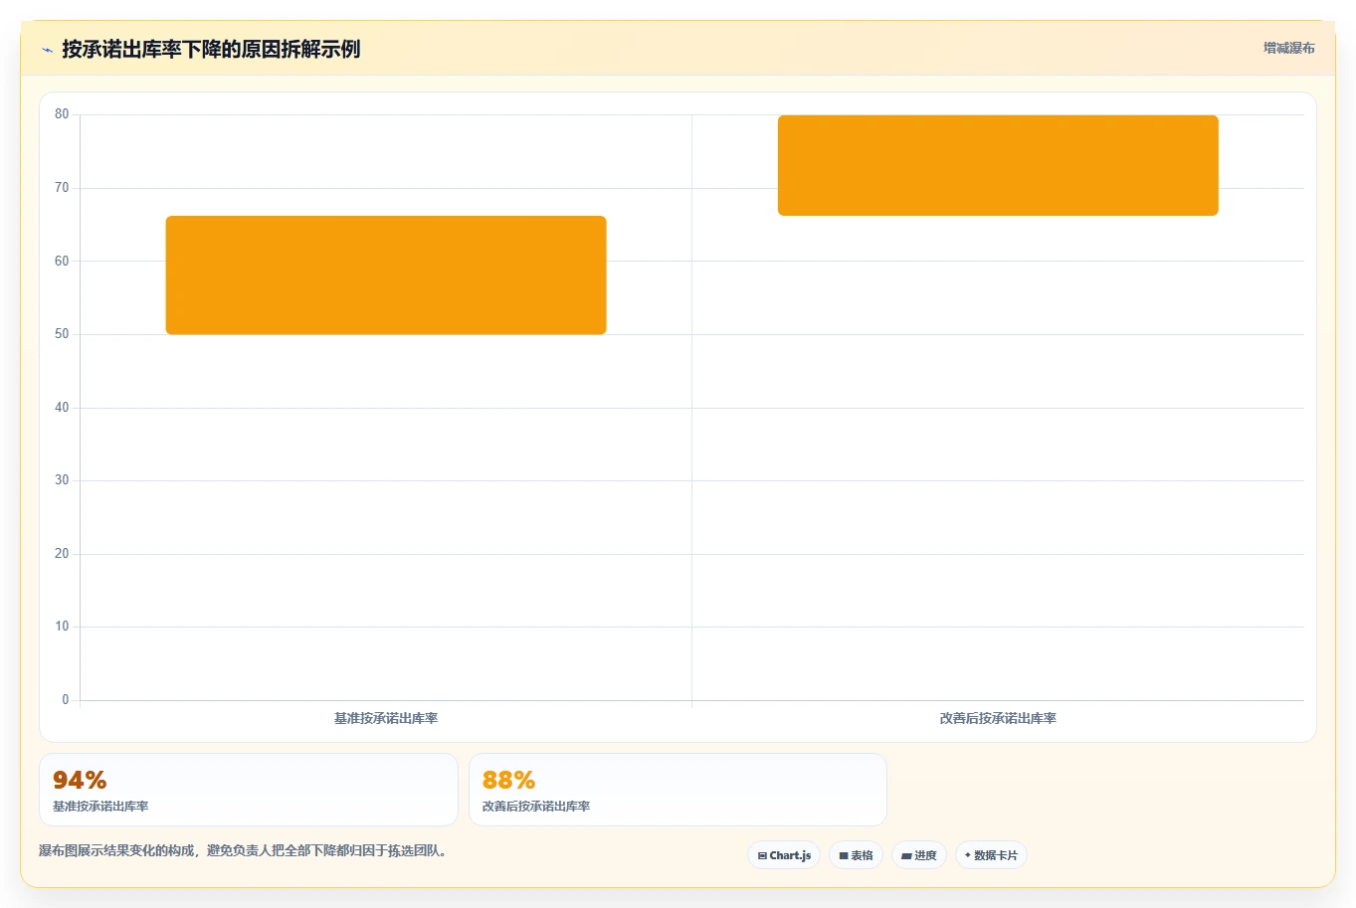
Task: Click the 表格 tag pill
Action: [x=856, y=855]
